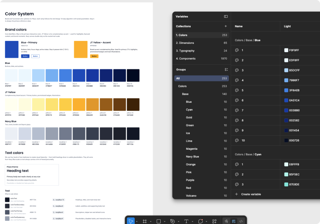Select the Move tool in bottom toolbar
This screenshot has width=320, height=224.
[131, 221]
